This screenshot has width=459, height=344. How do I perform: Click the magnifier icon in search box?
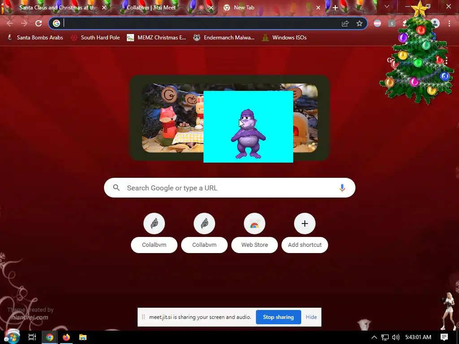pos(116,188)
